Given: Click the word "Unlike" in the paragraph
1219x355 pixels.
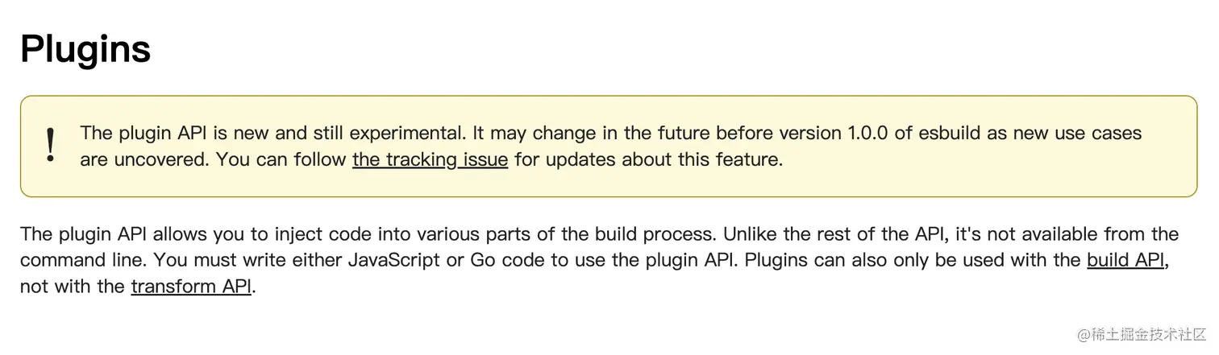Looking at the screenshot, I should (x=751, y=234).
